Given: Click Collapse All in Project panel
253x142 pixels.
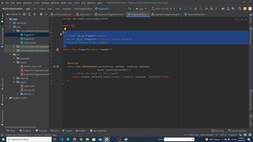Looking at the screenshot, I should pyautogui.click(x=34, y=14).
